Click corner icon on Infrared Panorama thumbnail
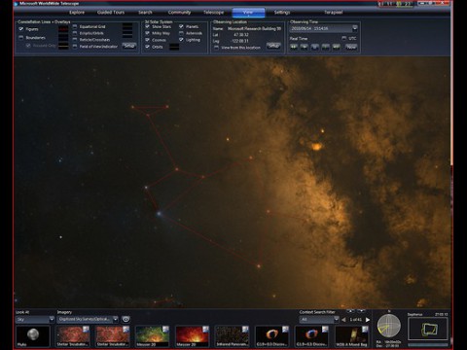Screen dimensions: 467x350 coord(245,330)
